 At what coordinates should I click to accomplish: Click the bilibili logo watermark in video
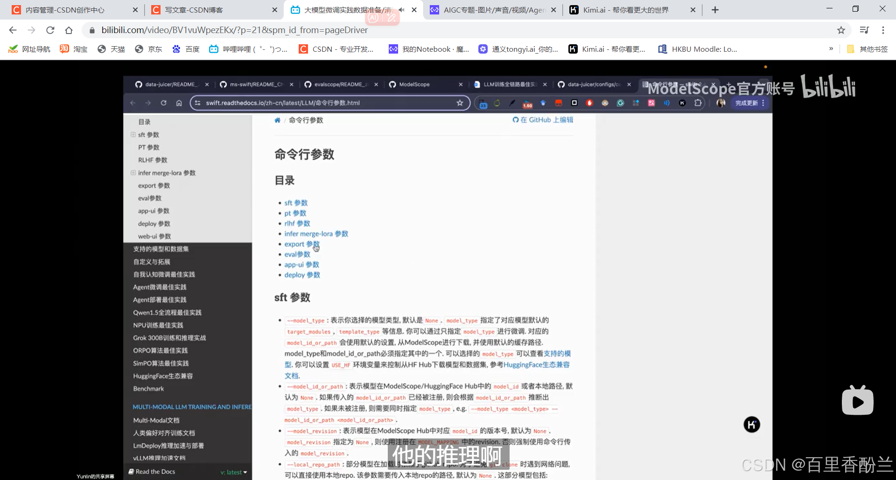(x=828, y=86)
